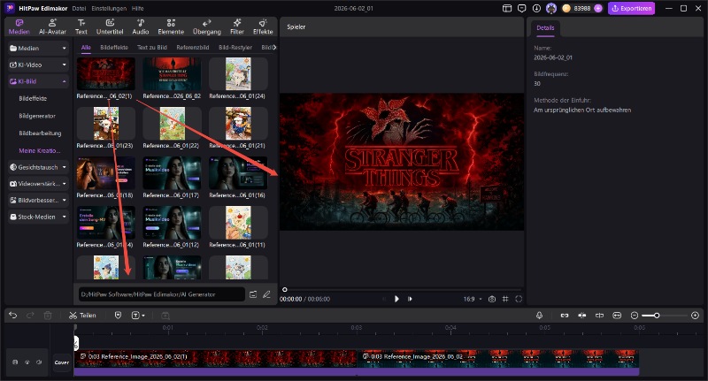Click the layout switcher icon in title bar
This screenshot has width=708, height=381.
click(507, 8)
